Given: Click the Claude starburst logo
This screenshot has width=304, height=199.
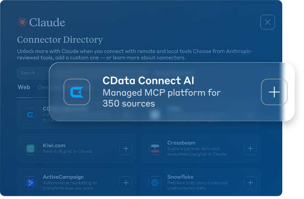Looking at the screenshot, I should pyautogui.click(x=22, y=22).
